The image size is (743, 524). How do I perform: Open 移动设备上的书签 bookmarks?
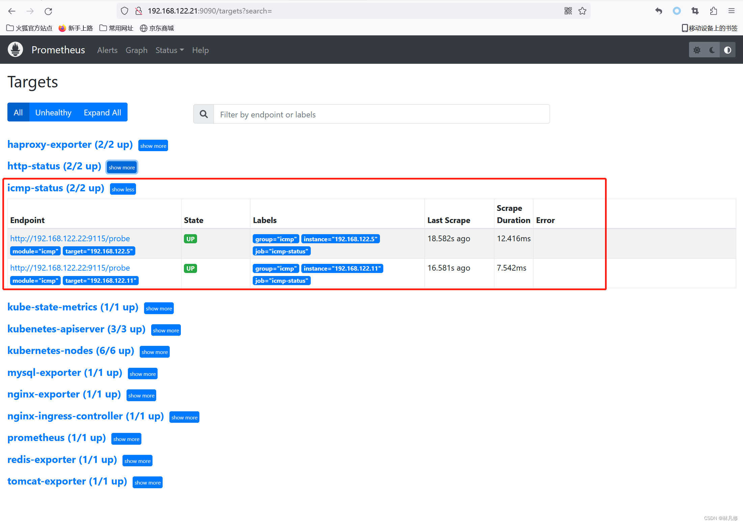click(x=710, y=28)
